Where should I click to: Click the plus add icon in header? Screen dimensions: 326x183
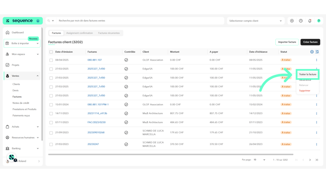pos(292,21)
